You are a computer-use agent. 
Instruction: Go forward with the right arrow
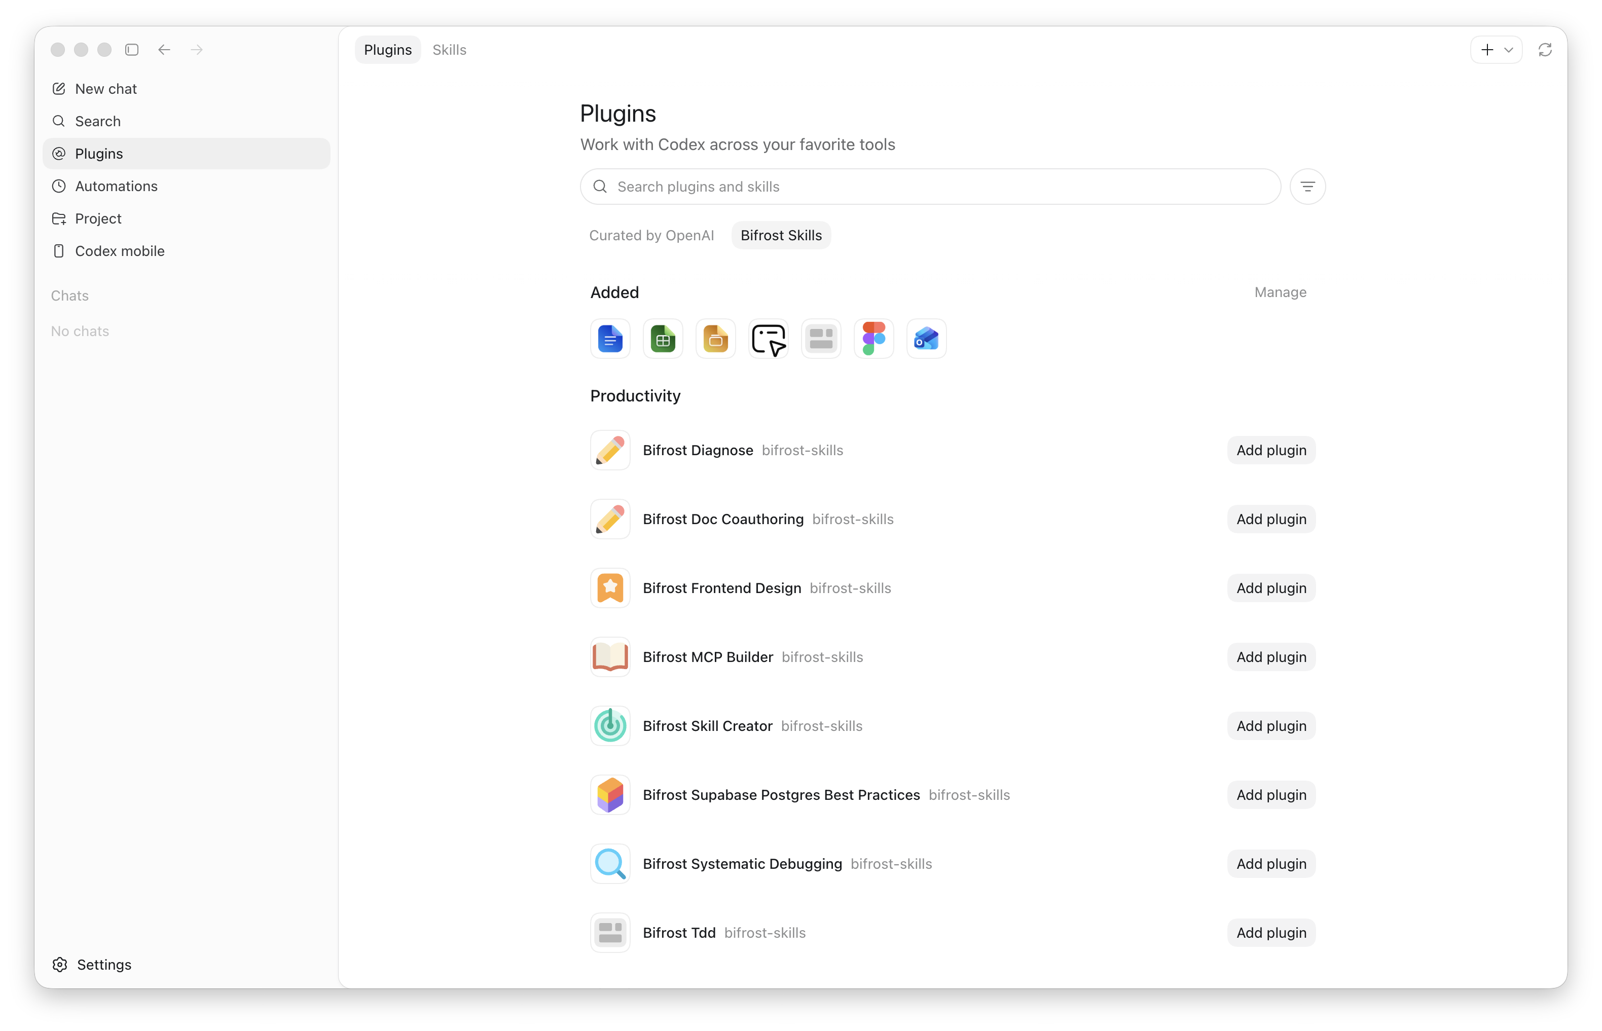pos(196,50)
